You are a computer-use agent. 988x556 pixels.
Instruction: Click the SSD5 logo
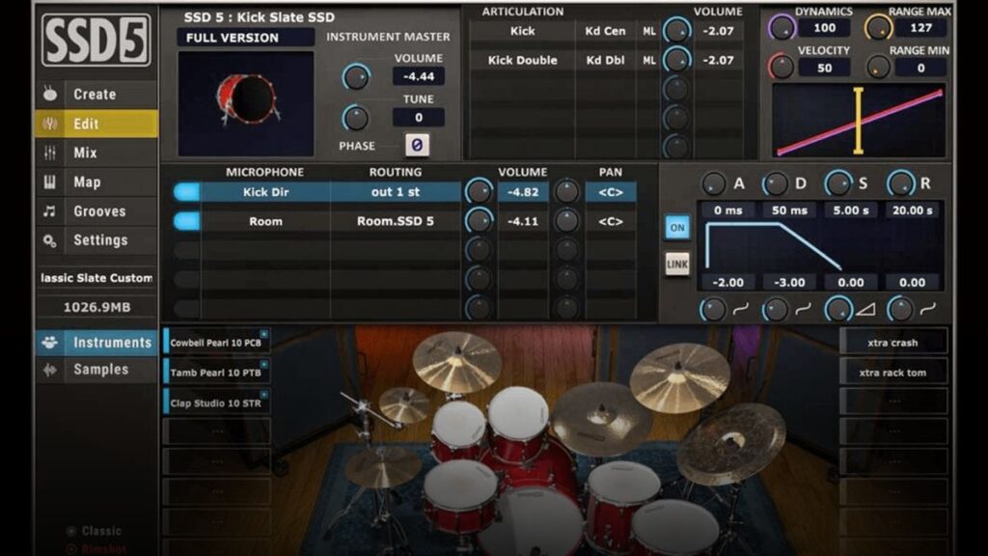tap(96, 41)
